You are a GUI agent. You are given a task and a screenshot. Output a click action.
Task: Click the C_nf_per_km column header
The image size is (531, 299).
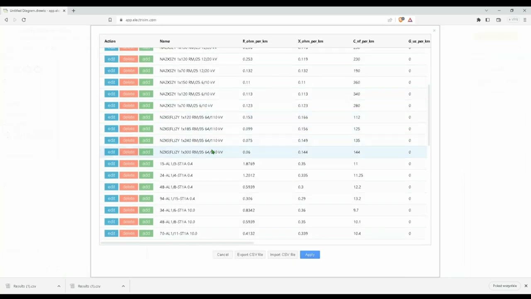tap(363, 41)
